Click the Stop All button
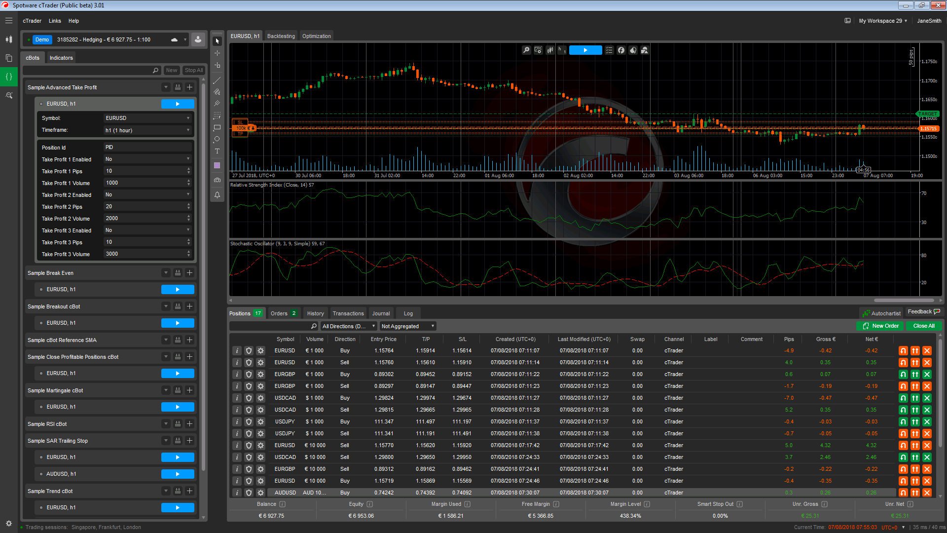Image resolution: width=947 pixels, height=533 pixels. pyautogui.click(x=194, y=70)
